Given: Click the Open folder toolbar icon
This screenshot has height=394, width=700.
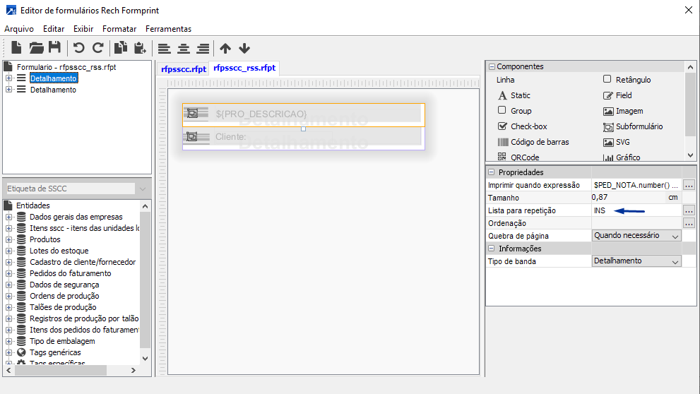Looking at the screenshot, I should click(x=36, y=48).
